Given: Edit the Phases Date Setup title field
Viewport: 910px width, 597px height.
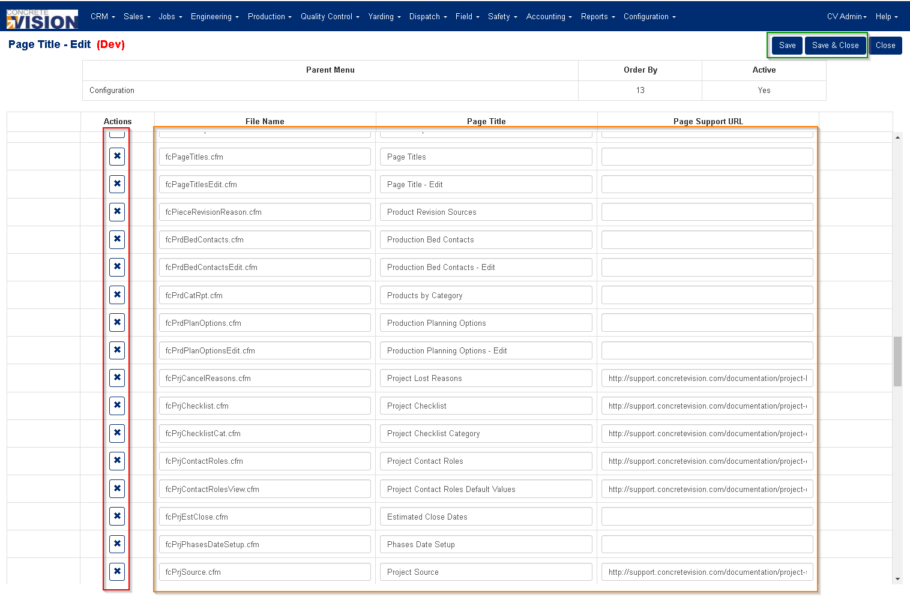Looking at the screenshot, I should pyautogui.click(x=486, y=544).
